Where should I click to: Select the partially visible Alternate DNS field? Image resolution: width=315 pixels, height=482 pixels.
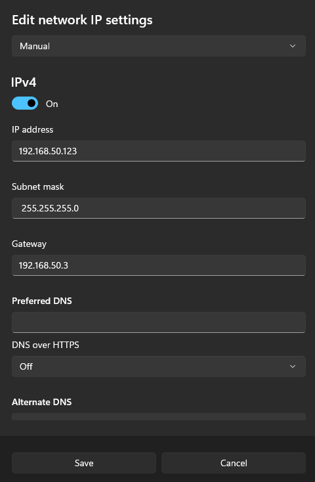159,417
